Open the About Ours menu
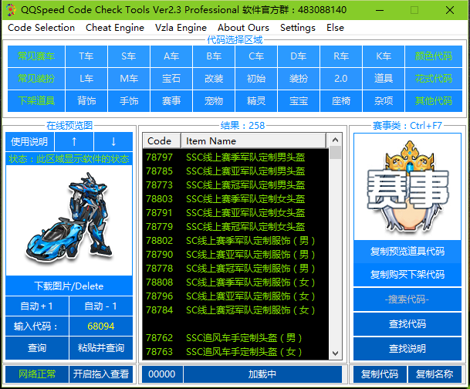The image size is (470, 389). pyautogui.click(x=243, y=28)
